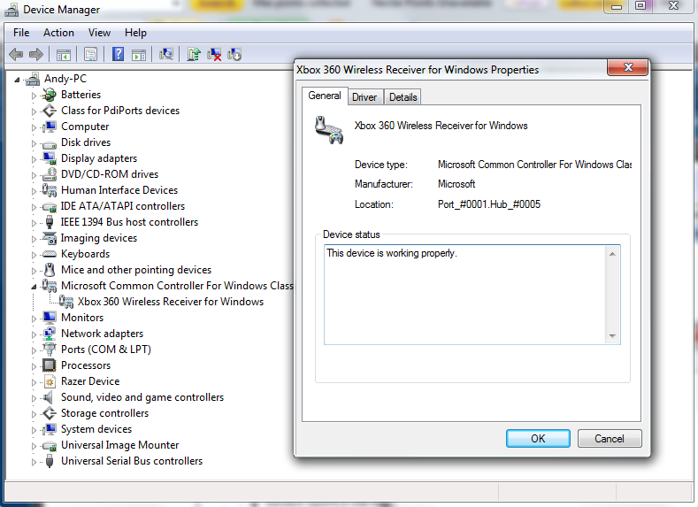698x507 pixels.
Task: Click the Display adapters category icon
Action: point(49,158)
